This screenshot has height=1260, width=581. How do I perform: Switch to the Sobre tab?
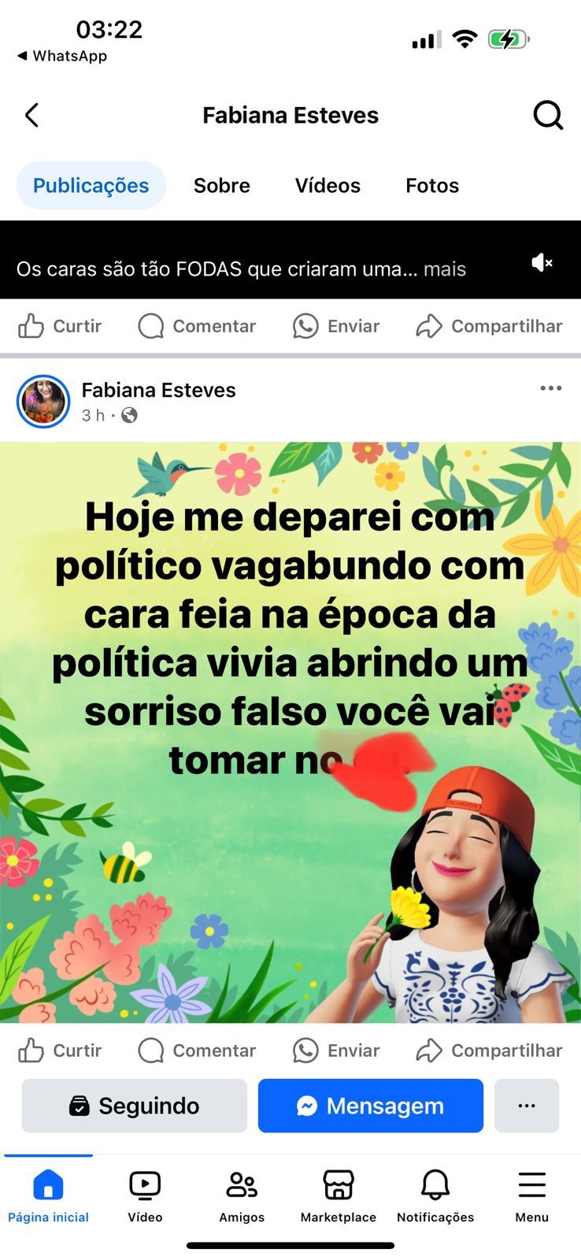click(222, 186)
